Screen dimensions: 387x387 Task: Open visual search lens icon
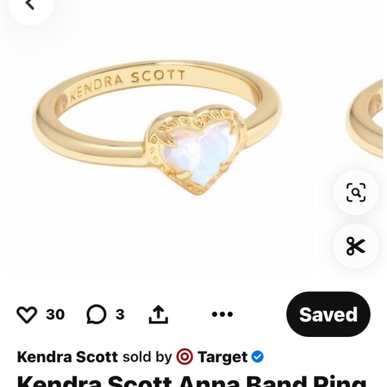coord(356,193)
